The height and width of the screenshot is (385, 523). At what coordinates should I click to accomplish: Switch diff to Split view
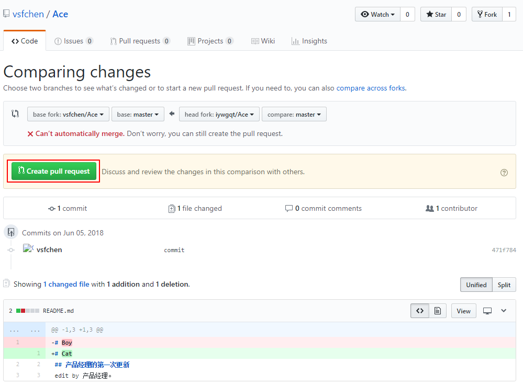click(x=504, y=285)
